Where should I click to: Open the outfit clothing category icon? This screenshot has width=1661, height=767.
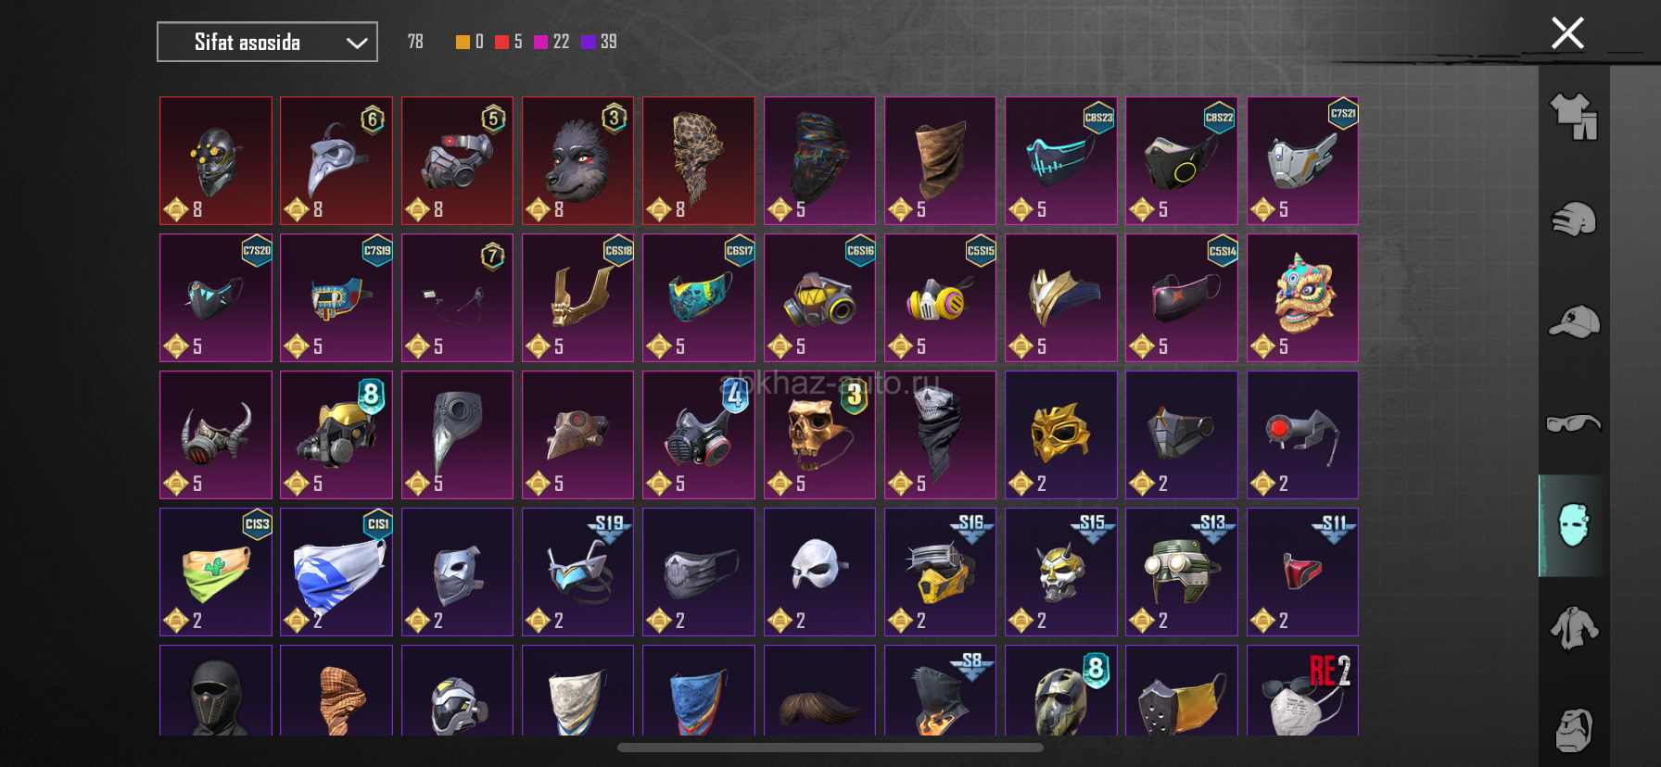tap(1574, 117)
